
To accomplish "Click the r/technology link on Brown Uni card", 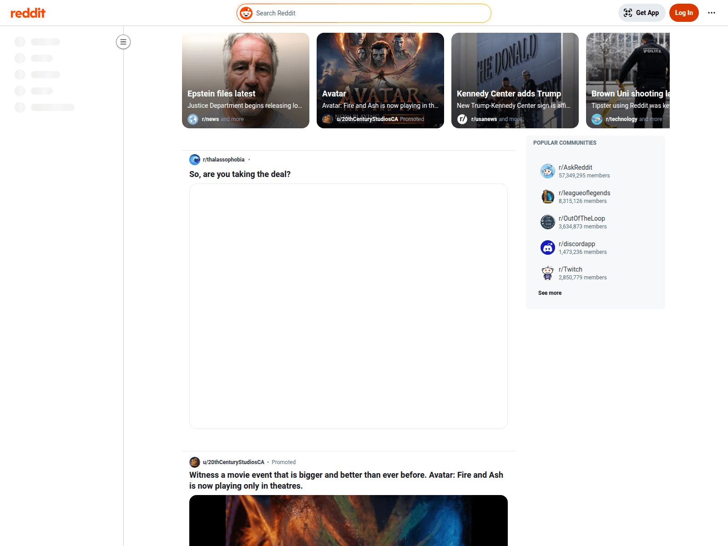I will coord(622,119).
